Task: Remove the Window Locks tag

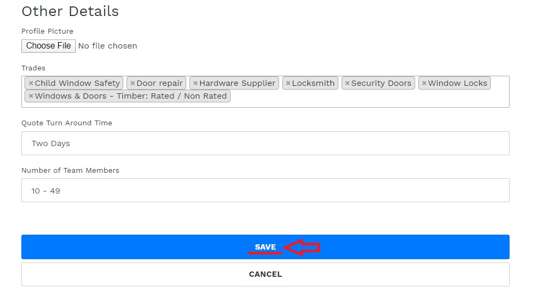Action: click(424, 83)
